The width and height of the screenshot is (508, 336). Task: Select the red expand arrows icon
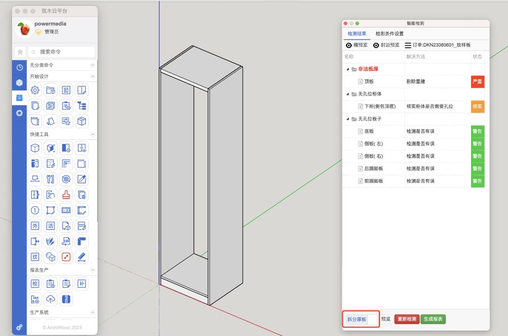66,257
